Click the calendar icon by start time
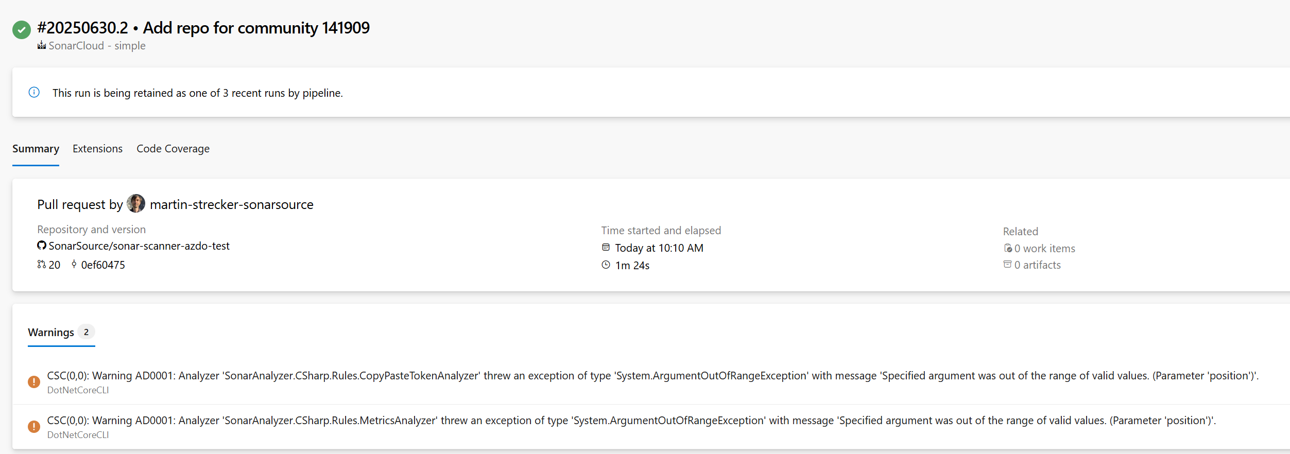 (606, 248)
